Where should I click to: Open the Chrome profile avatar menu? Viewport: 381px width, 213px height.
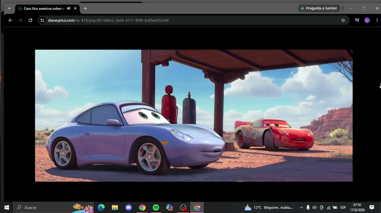[367, 20]
